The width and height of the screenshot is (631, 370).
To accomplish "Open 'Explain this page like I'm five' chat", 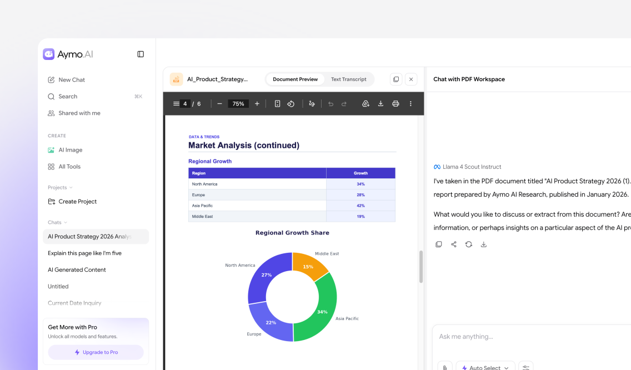I will point(84,253).
